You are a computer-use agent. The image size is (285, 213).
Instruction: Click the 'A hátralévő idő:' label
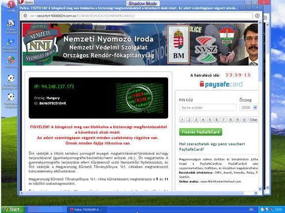(x=205, y=75)
